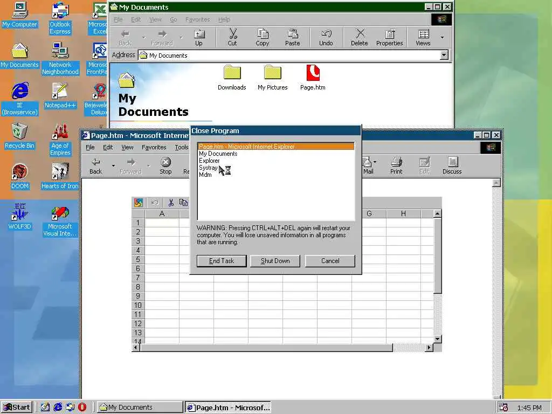Click the Notepad++ desktop icon
Image resolution: width=552 pixels, height=414 pixels.
[x=60, y=96]
